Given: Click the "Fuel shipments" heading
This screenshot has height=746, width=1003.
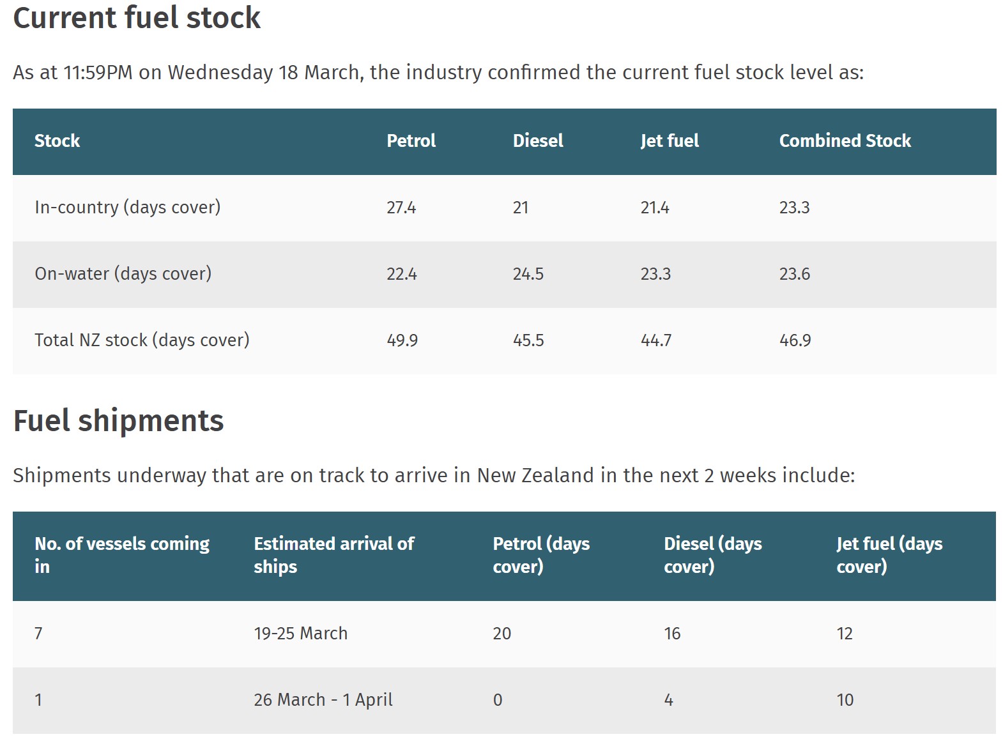Looking at the screenshot, I should point(119,421).
